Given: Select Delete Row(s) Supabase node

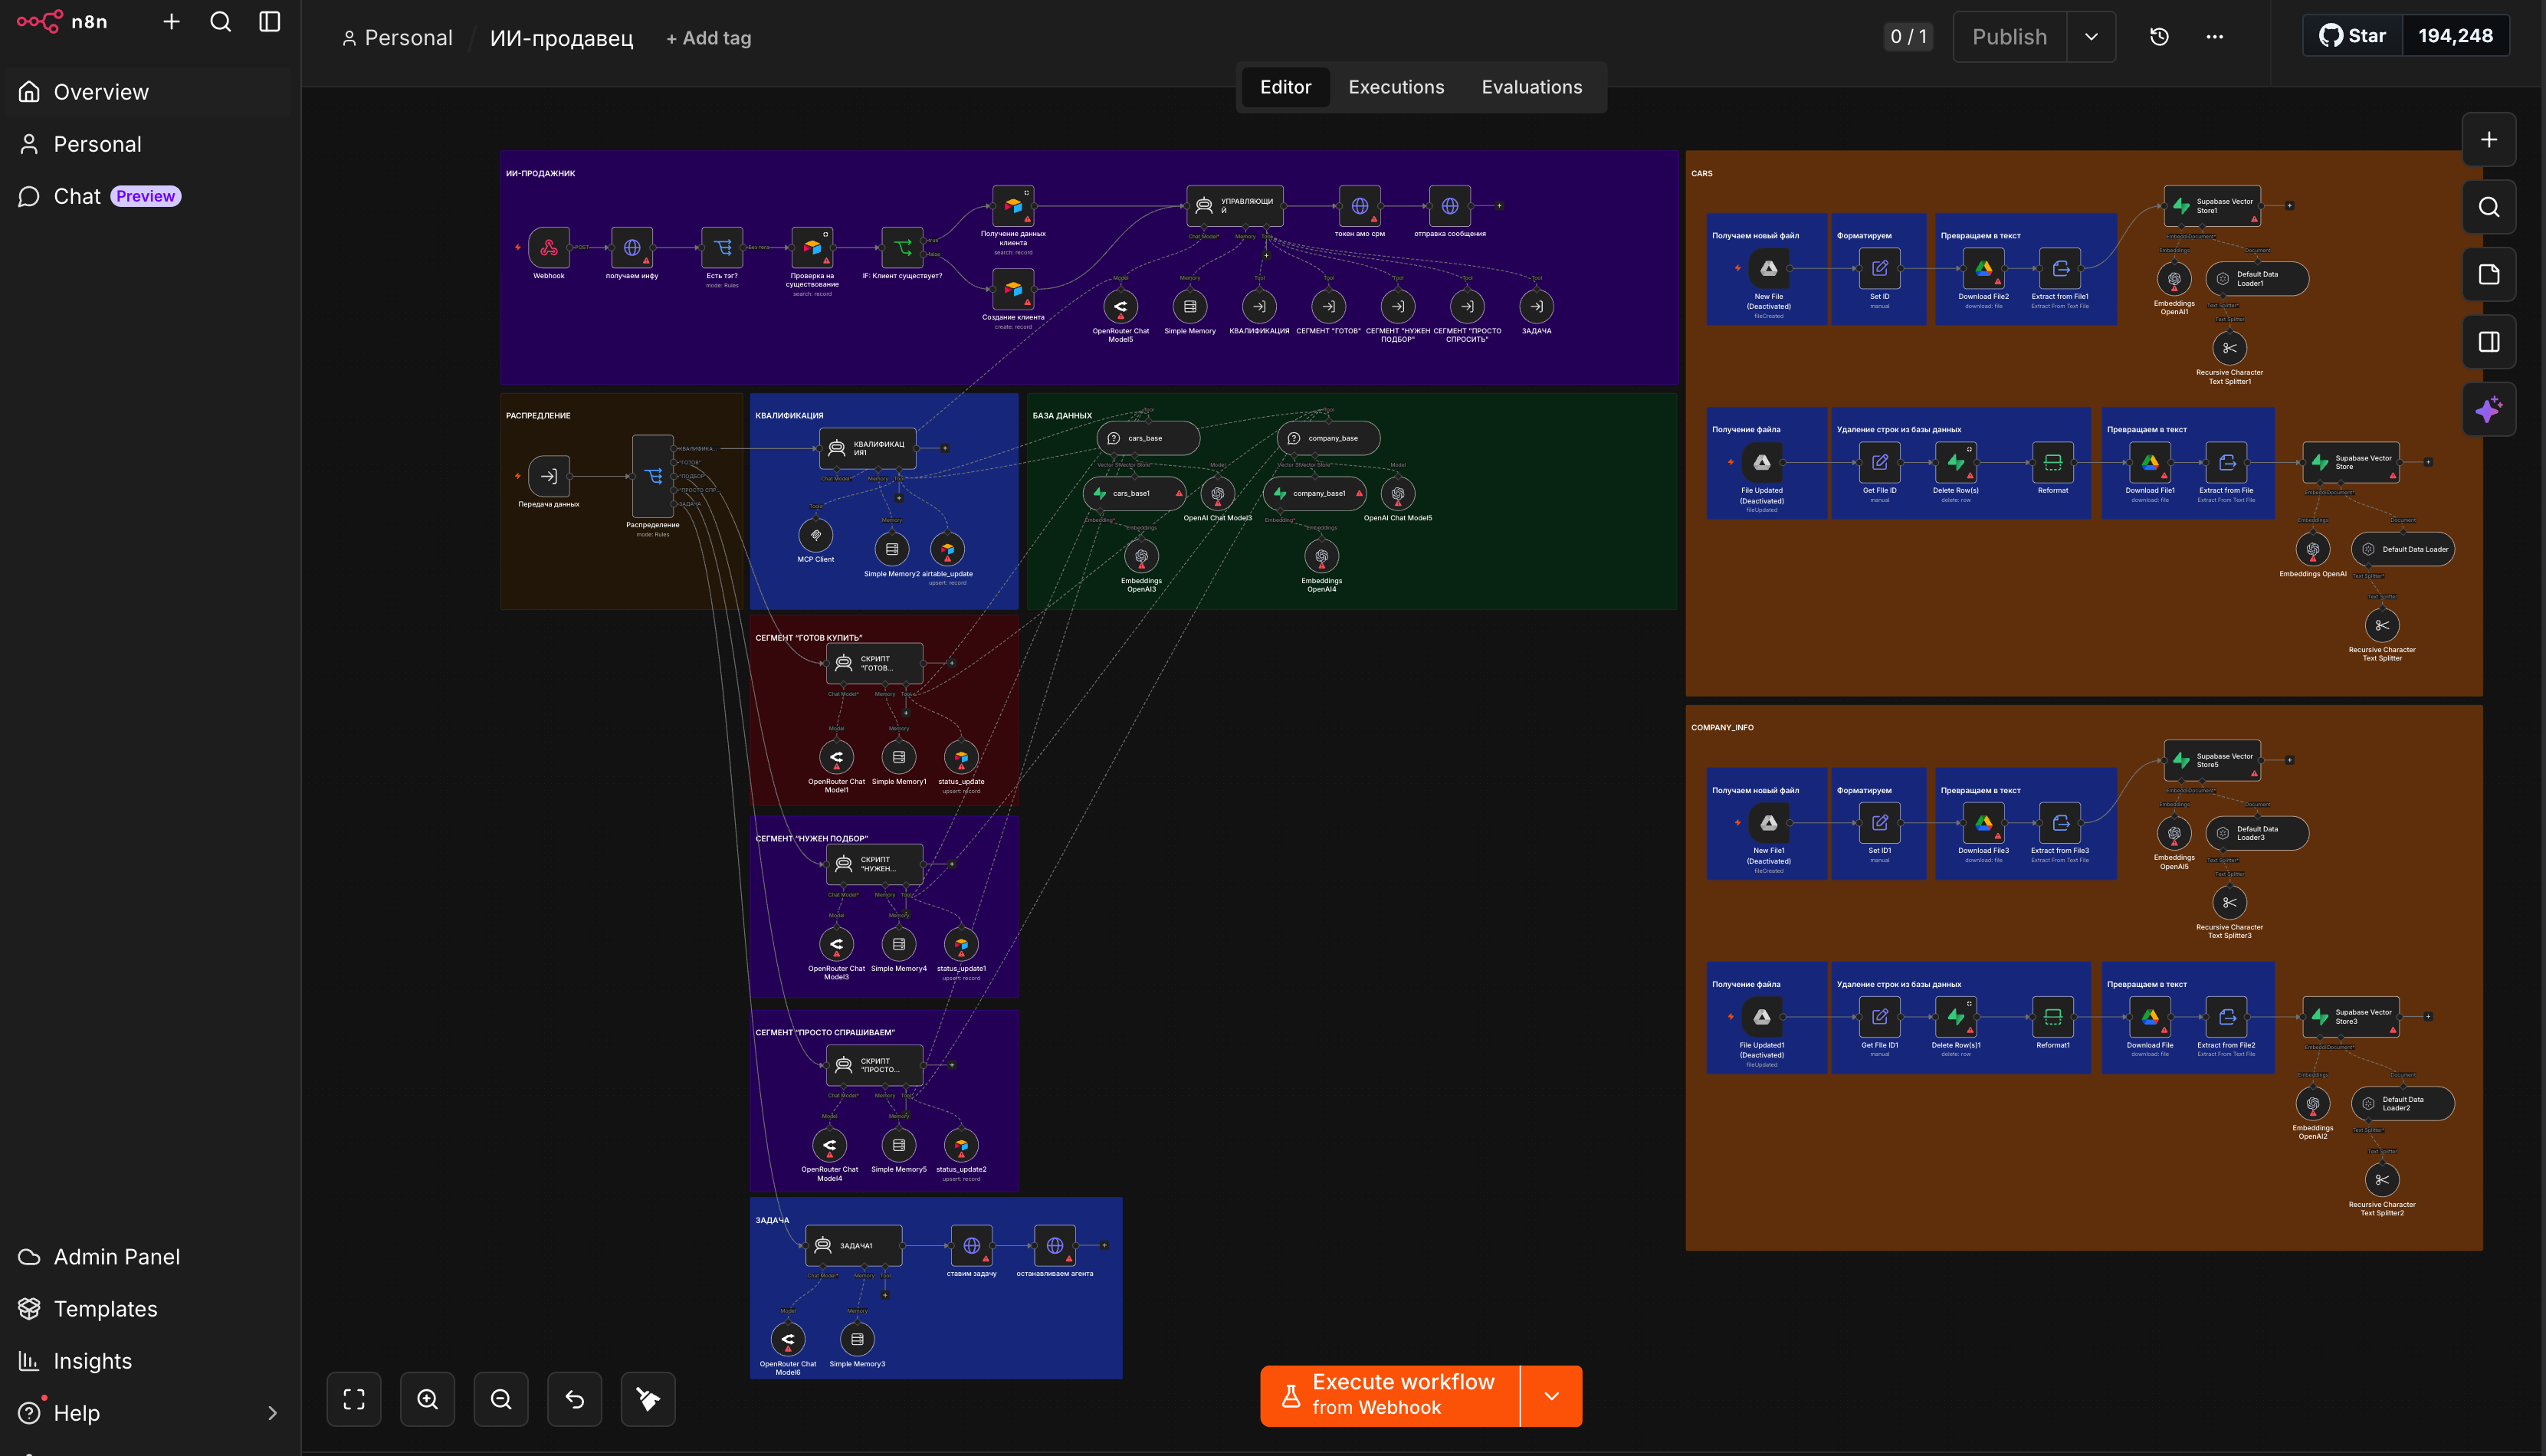Looking at the screenshot, I should point(1955,462).
